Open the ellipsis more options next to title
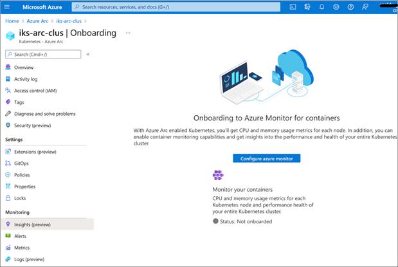 [128, 33]
